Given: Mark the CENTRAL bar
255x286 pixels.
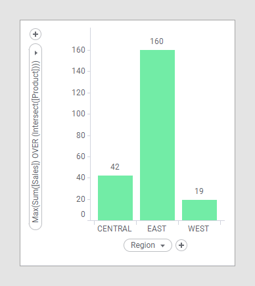Looking at the screenshot, I should (115, 198).
